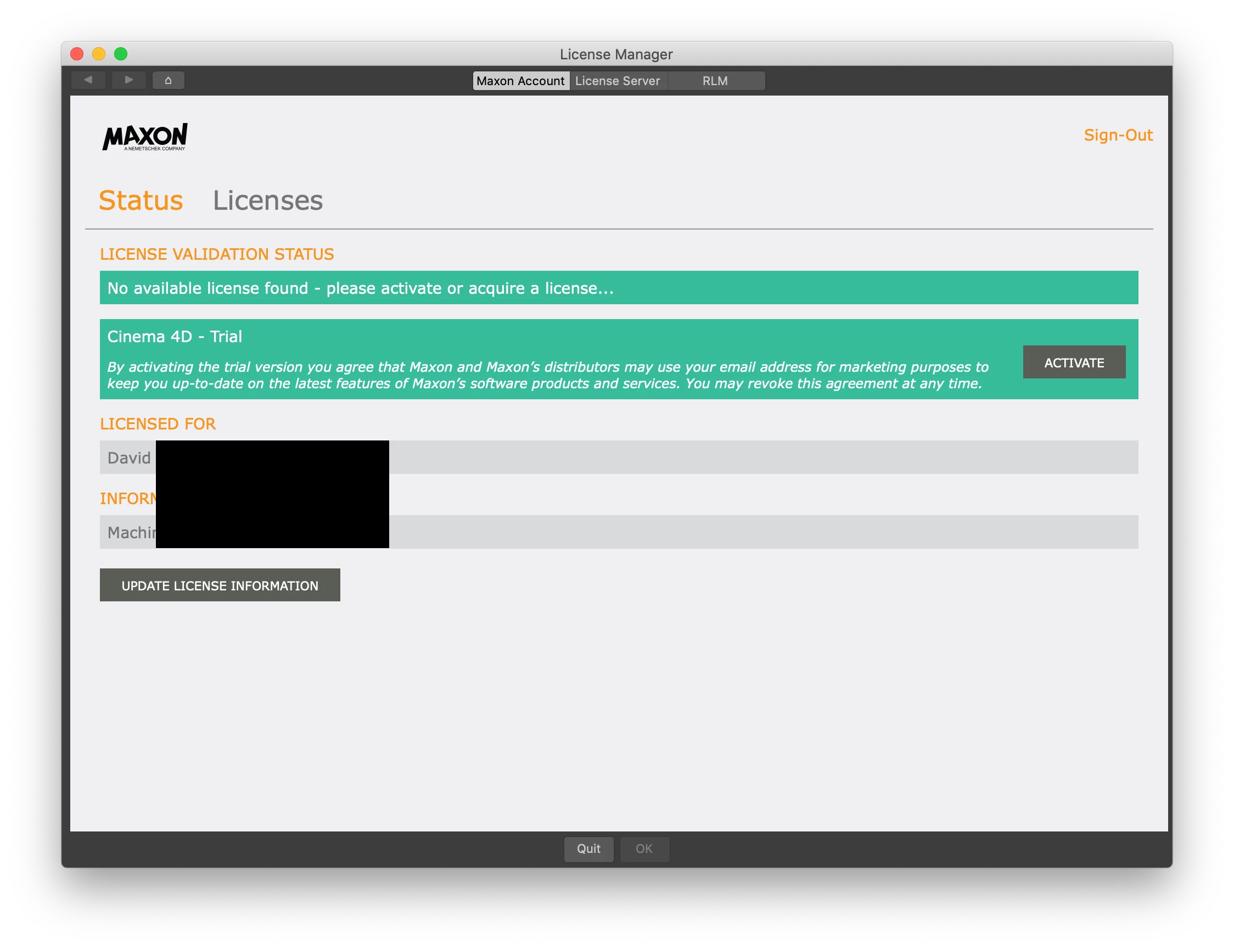Click the Licensed For name field
Viewport: 1234px width, 949px height.
click(x=762, y=457)
